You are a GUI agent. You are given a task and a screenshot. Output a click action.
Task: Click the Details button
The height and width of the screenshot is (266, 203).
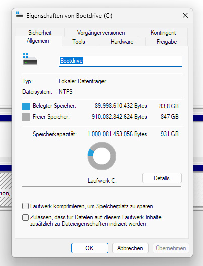coord(162,178)
